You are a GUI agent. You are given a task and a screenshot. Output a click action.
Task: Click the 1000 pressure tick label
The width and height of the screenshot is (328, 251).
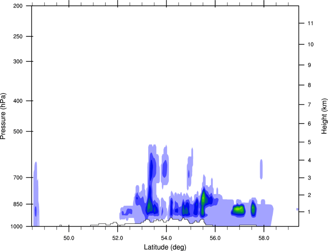pos(17,226)
